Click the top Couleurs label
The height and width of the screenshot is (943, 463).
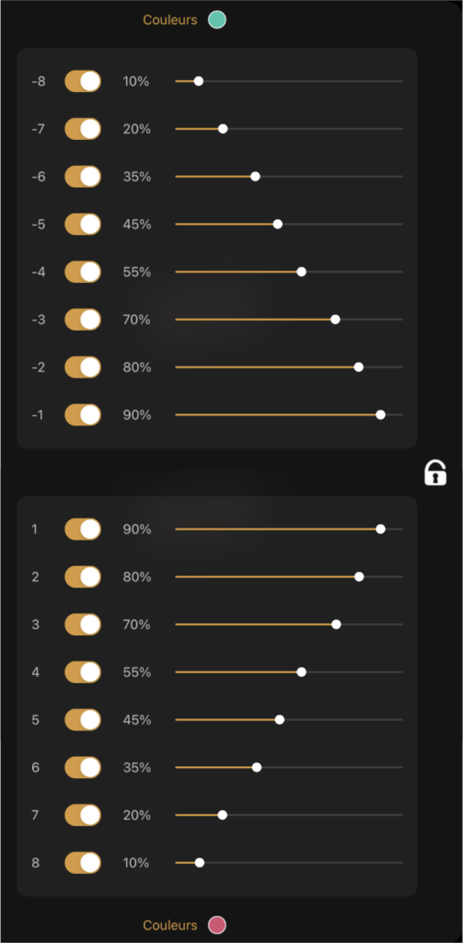[170, 20]
